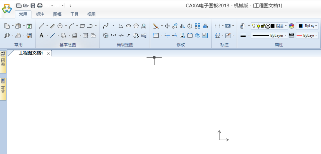Select the Parallel lines tool

coord(53,26)
